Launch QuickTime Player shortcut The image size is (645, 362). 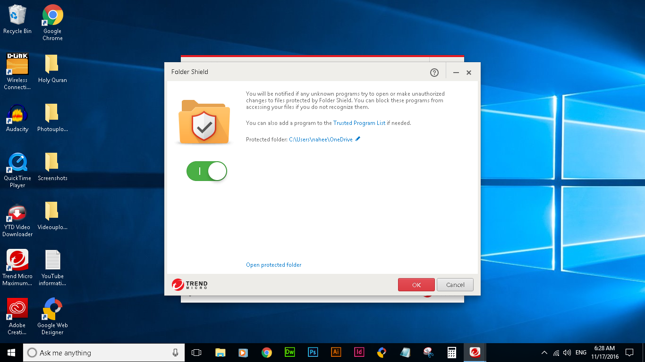click(17, 170)
